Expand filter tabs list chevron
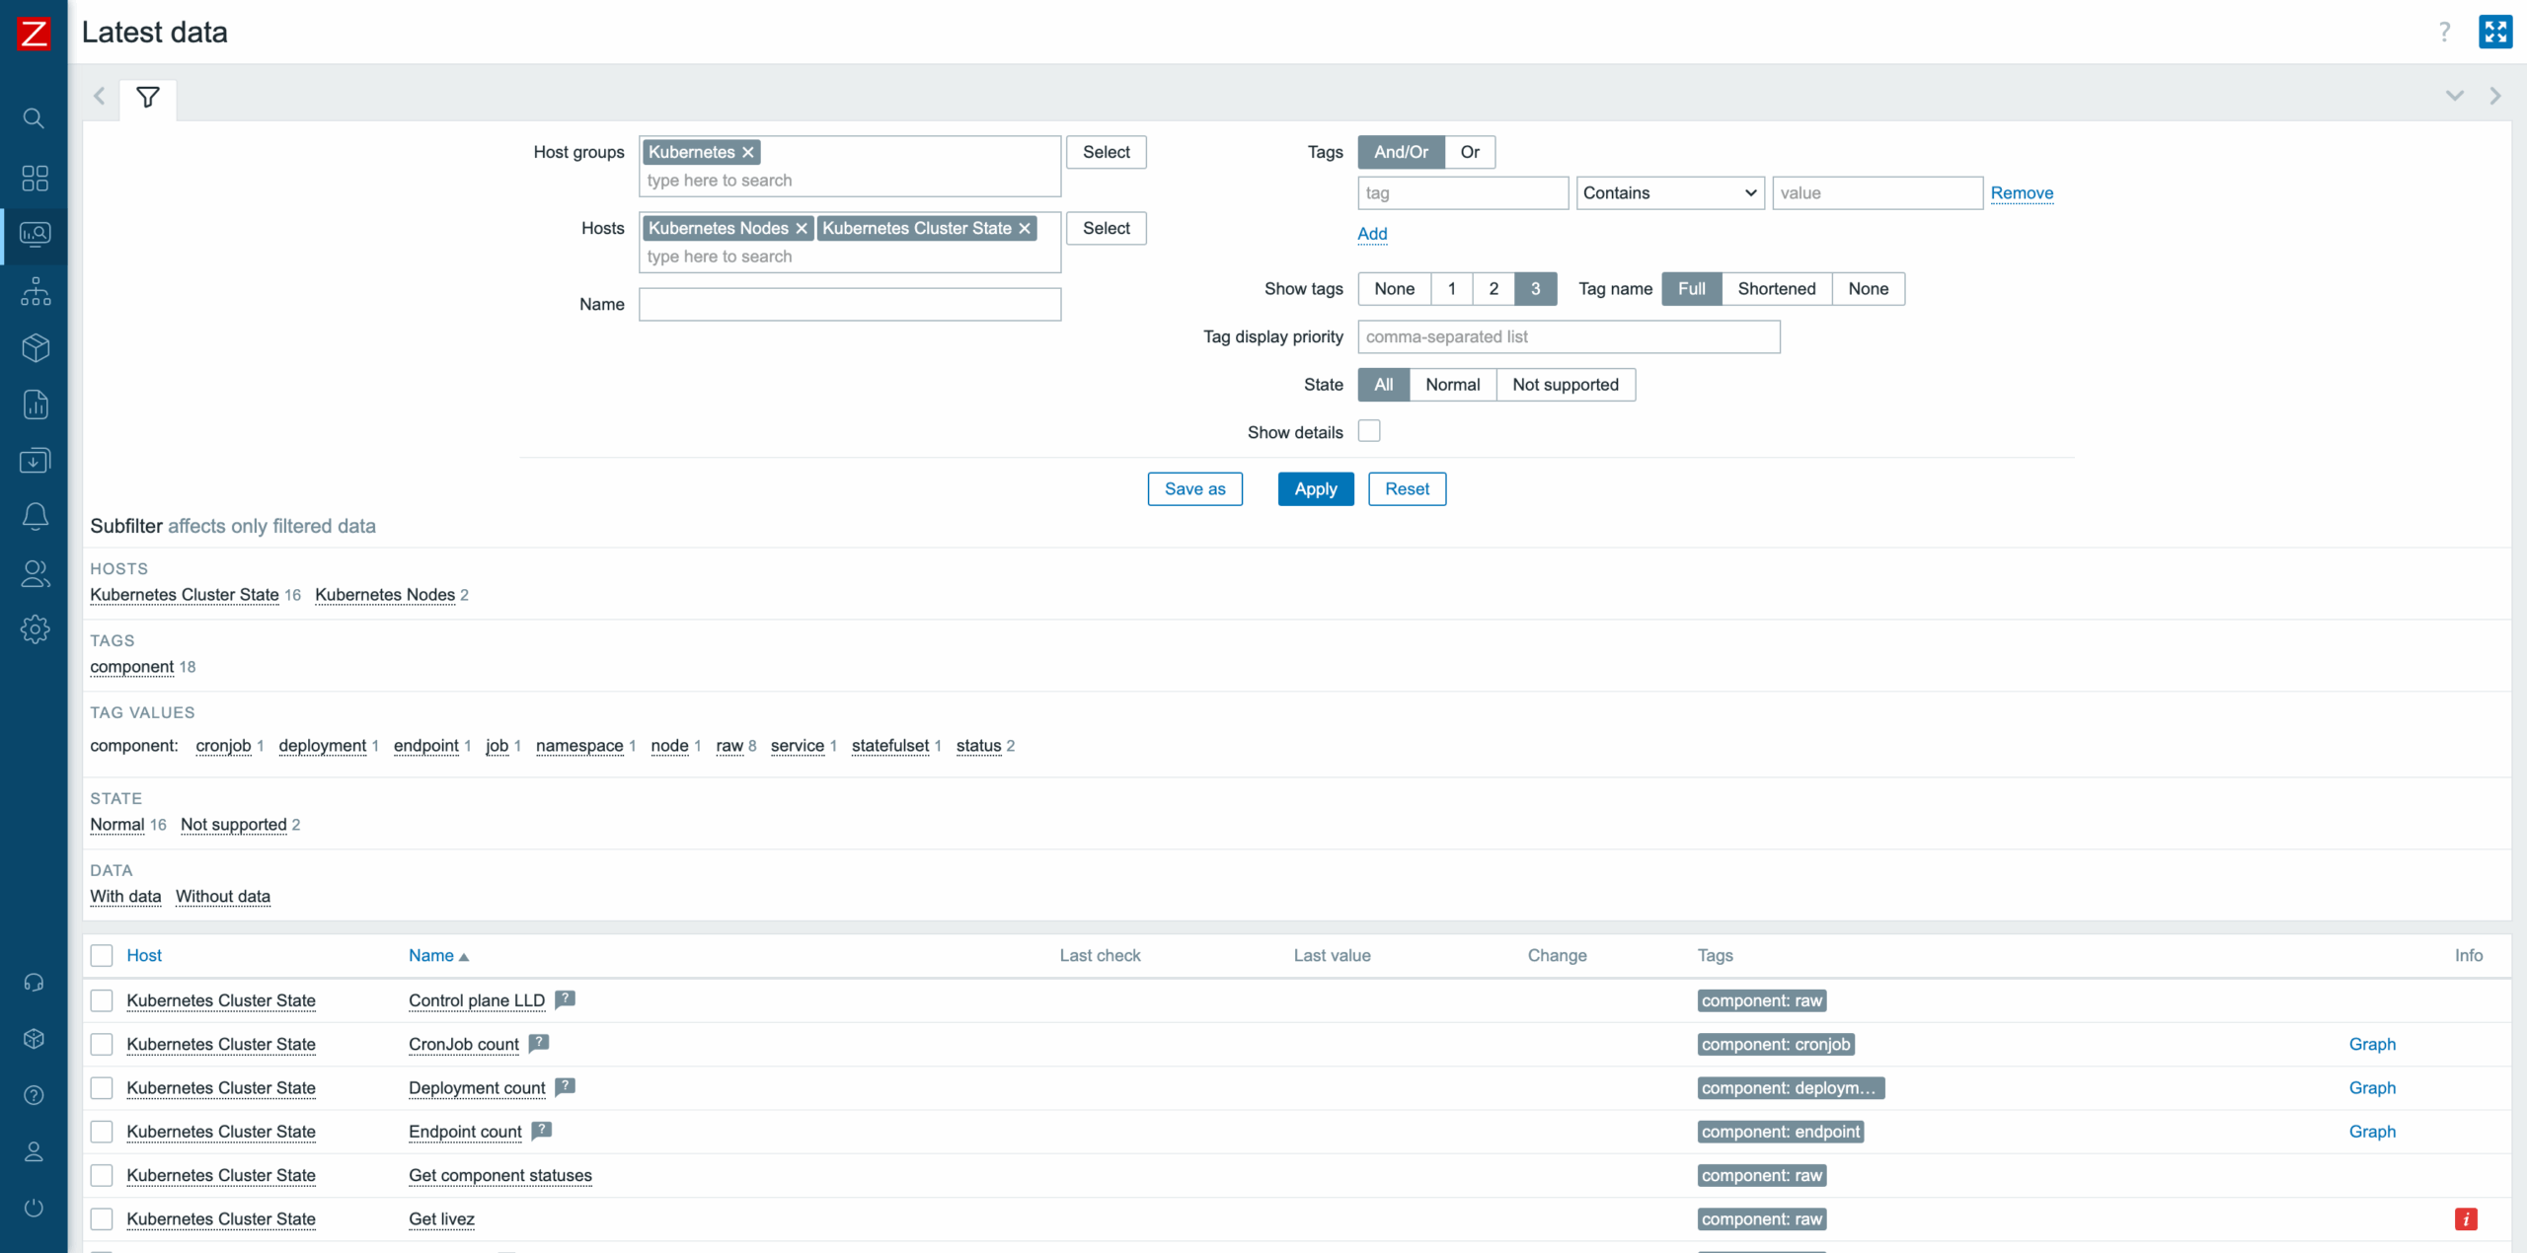The image size is (2527, 1253). coord(2454,96)
